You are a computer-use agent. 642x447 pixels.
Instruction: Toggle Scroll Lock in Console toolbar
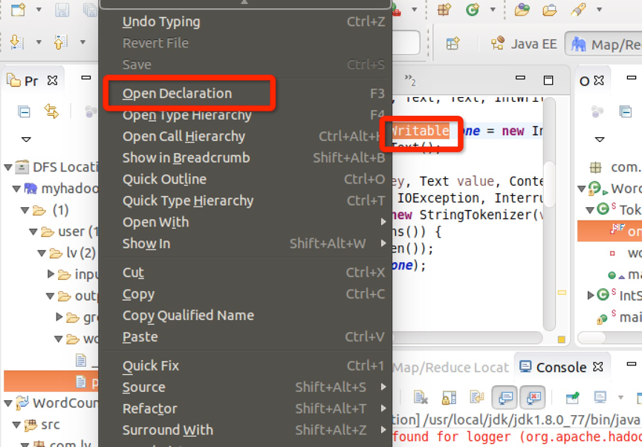click(449, 397)
